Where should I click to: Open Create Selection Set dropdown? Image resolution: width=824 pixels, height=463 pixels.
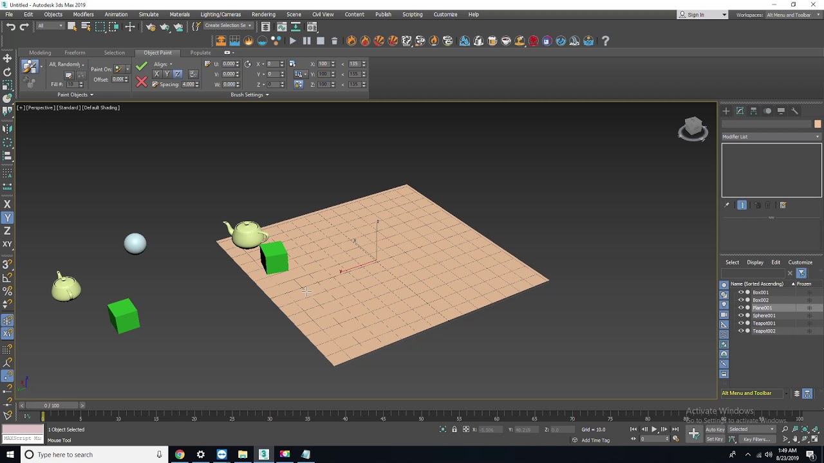228,26
